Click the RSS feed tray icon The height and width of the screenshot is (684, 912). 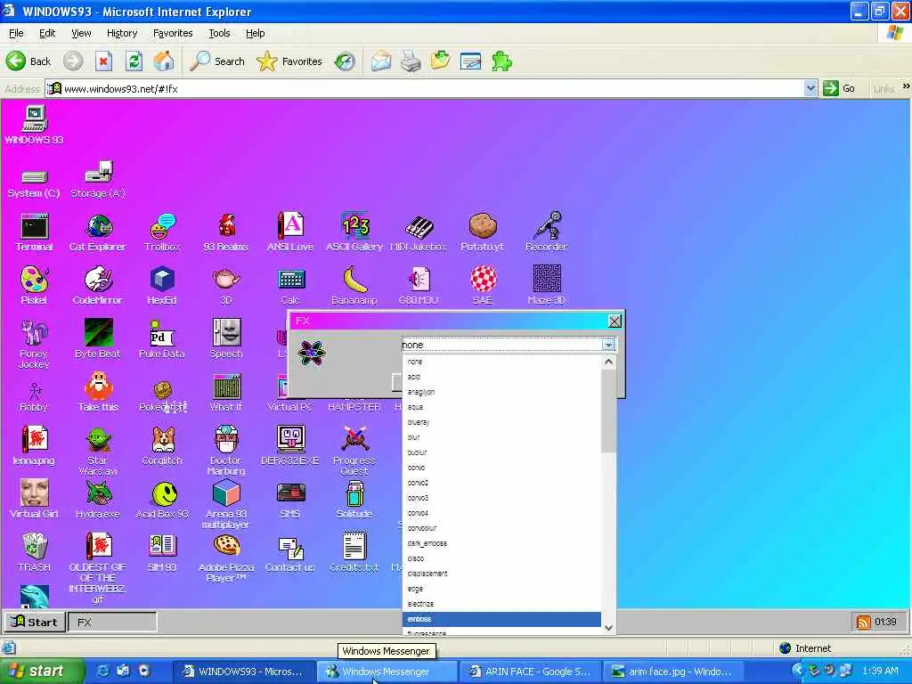click(x=863, y=622)
